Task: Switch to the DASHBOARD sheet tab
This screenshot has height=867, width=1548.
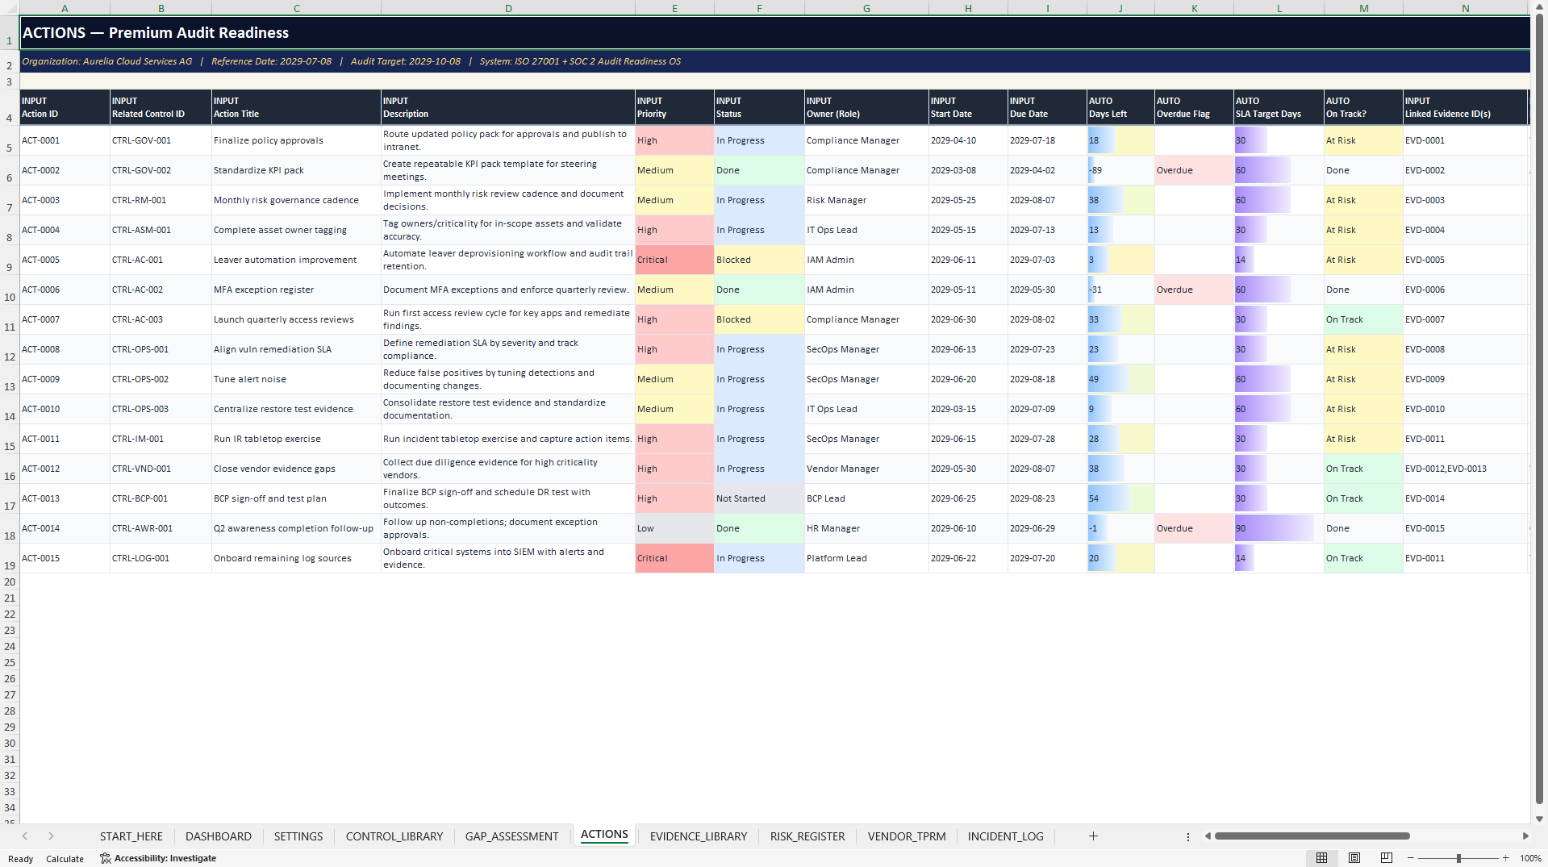Action: tap(219, 836)
